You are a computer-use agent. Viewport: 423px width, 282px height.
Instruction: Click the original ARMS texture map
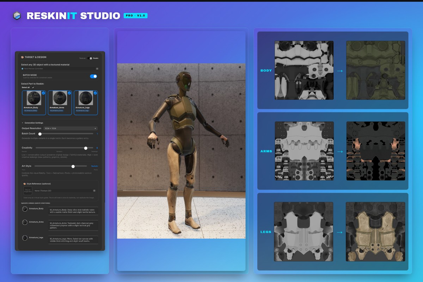pyautogui.click(x=304, y=151)
